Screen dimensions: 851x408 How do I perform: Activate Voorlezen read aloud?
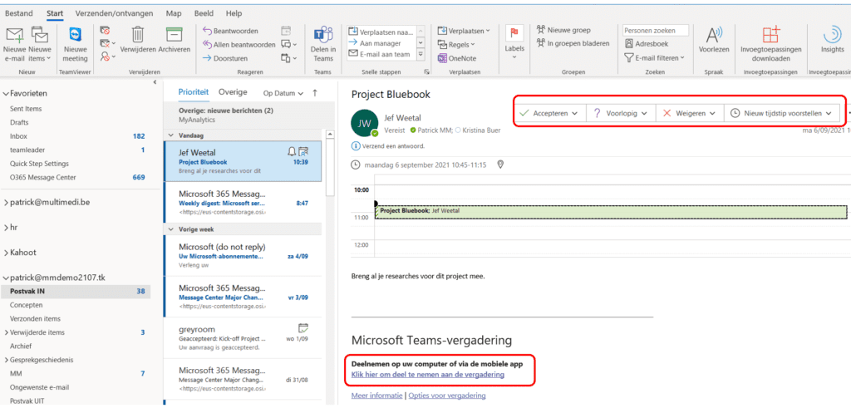click(713, 41)
